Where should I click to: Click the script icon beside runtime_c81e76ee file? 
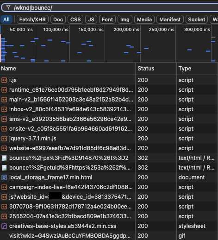coord(4,90)
